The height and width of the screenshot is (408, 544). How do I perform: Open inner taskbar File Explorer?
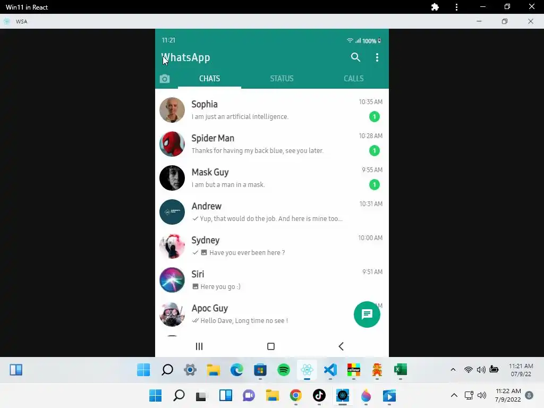pyautogui.click(x=214, y=370)
